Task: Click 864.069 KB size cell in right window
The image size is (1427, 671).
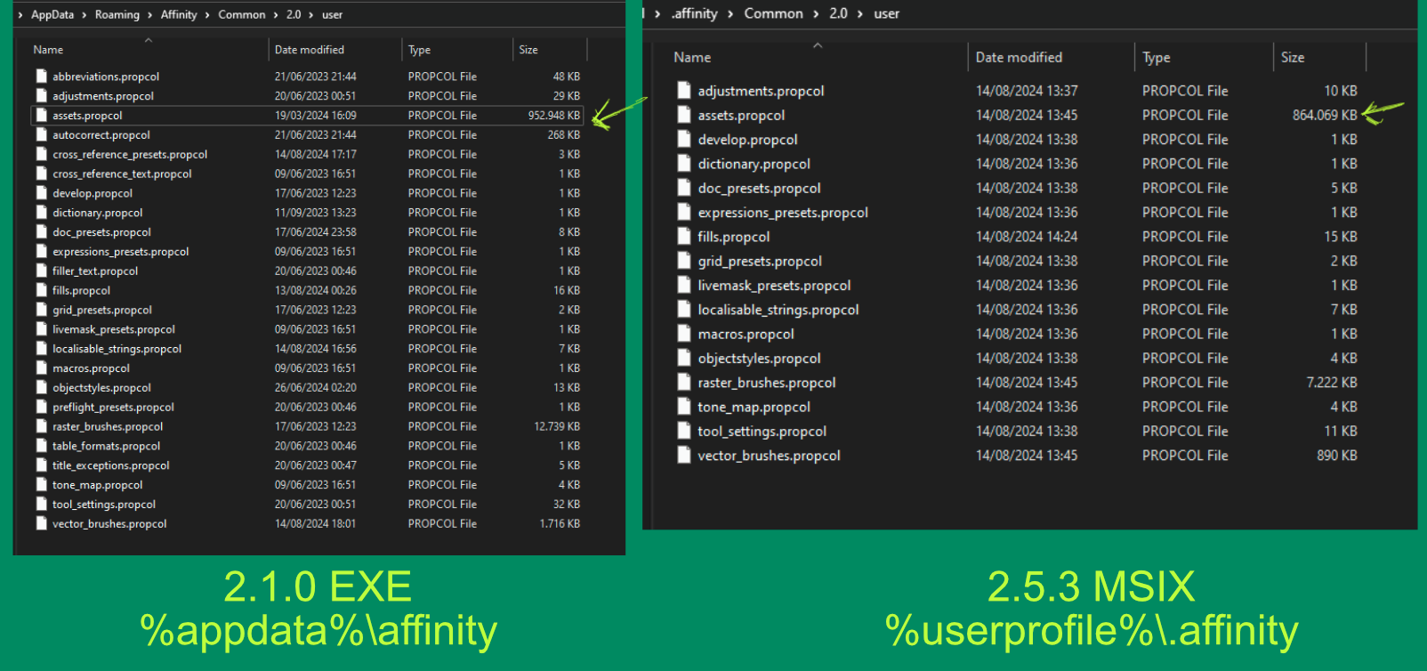Action: [x=1325, y=115]
